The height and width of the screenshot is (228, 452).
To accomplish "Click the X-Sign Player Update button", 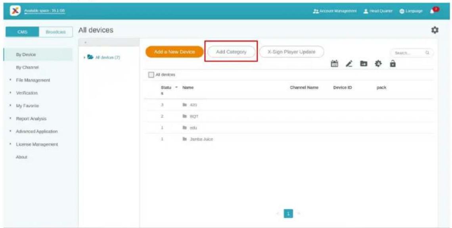I will click(x=291, y=52).
